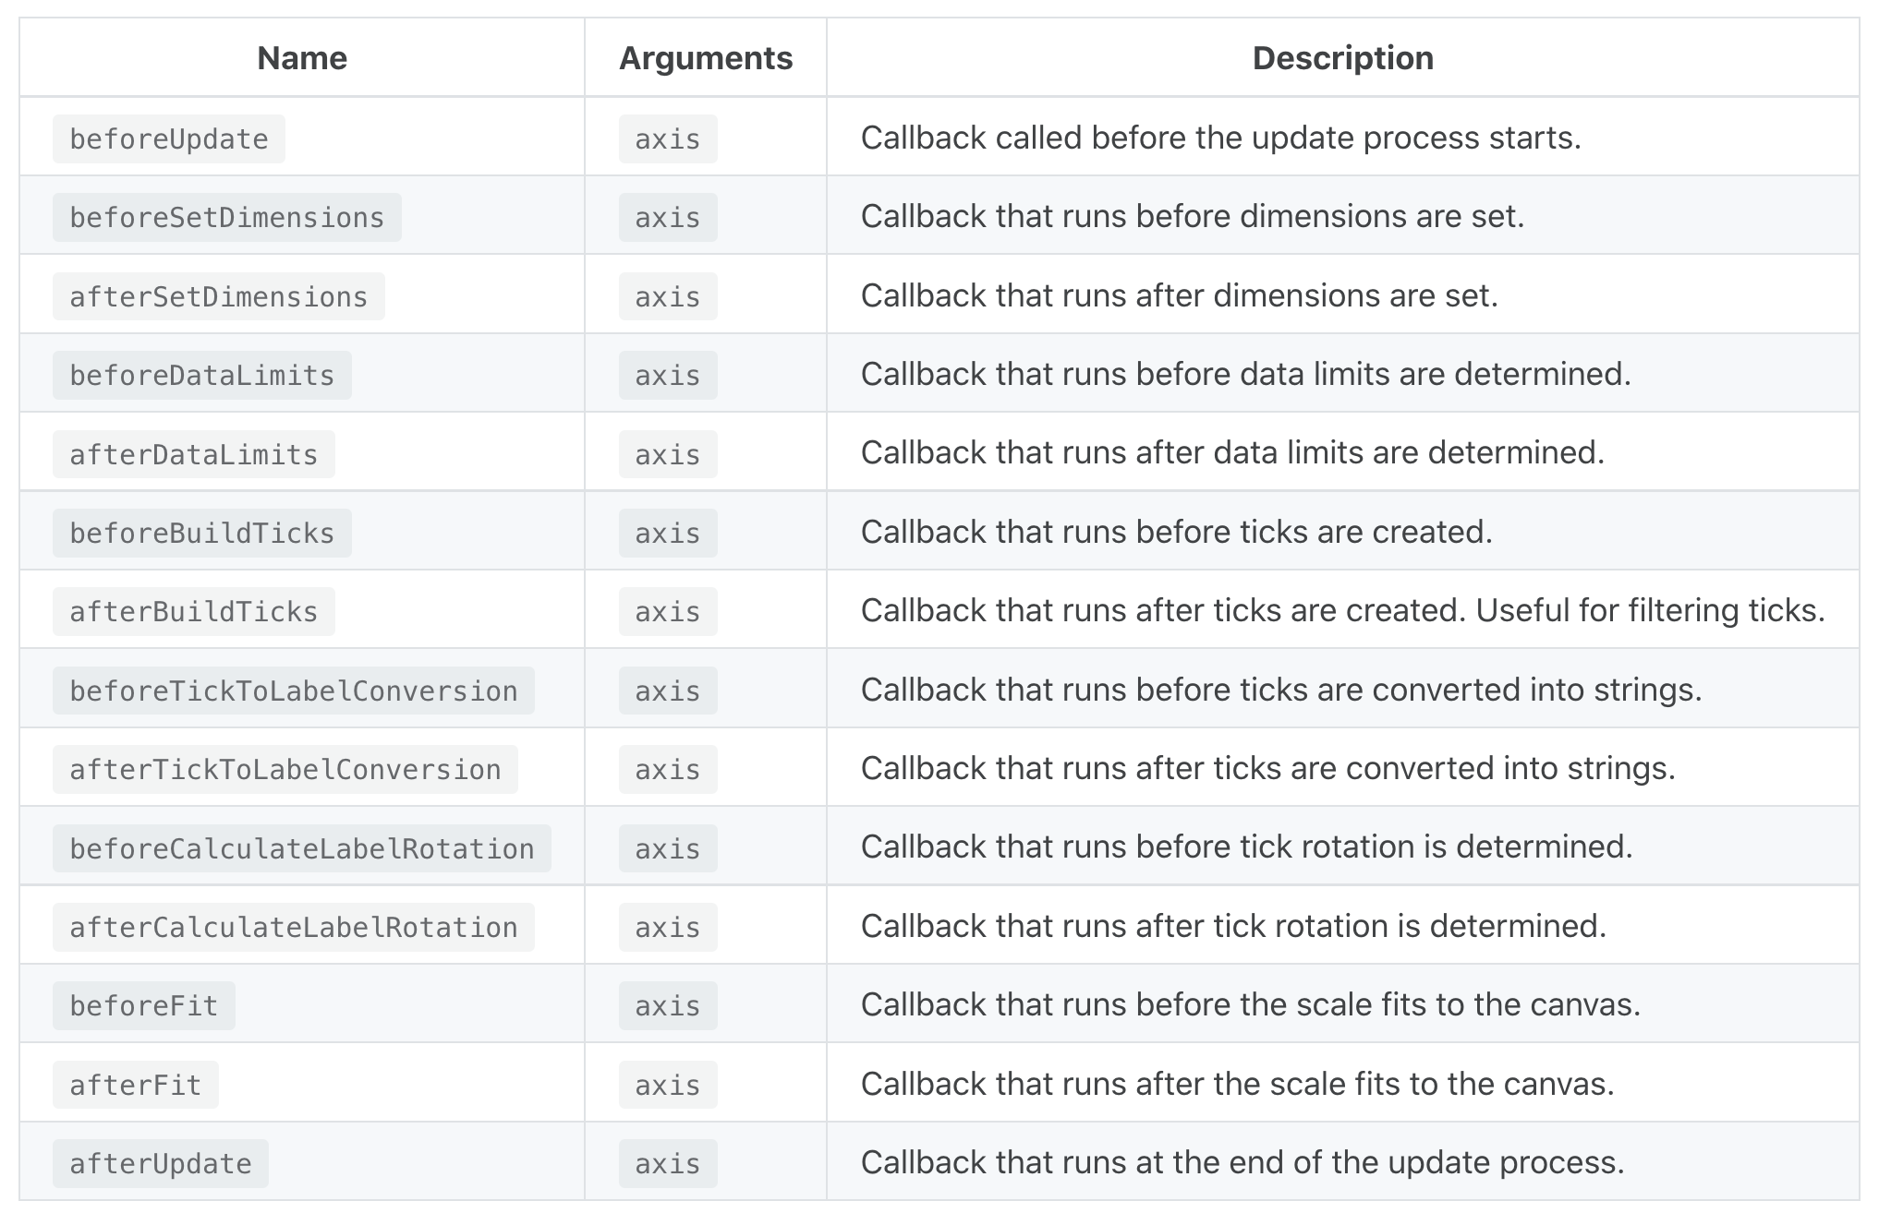
Task: Click the Name column header
Action: (302, 58)
